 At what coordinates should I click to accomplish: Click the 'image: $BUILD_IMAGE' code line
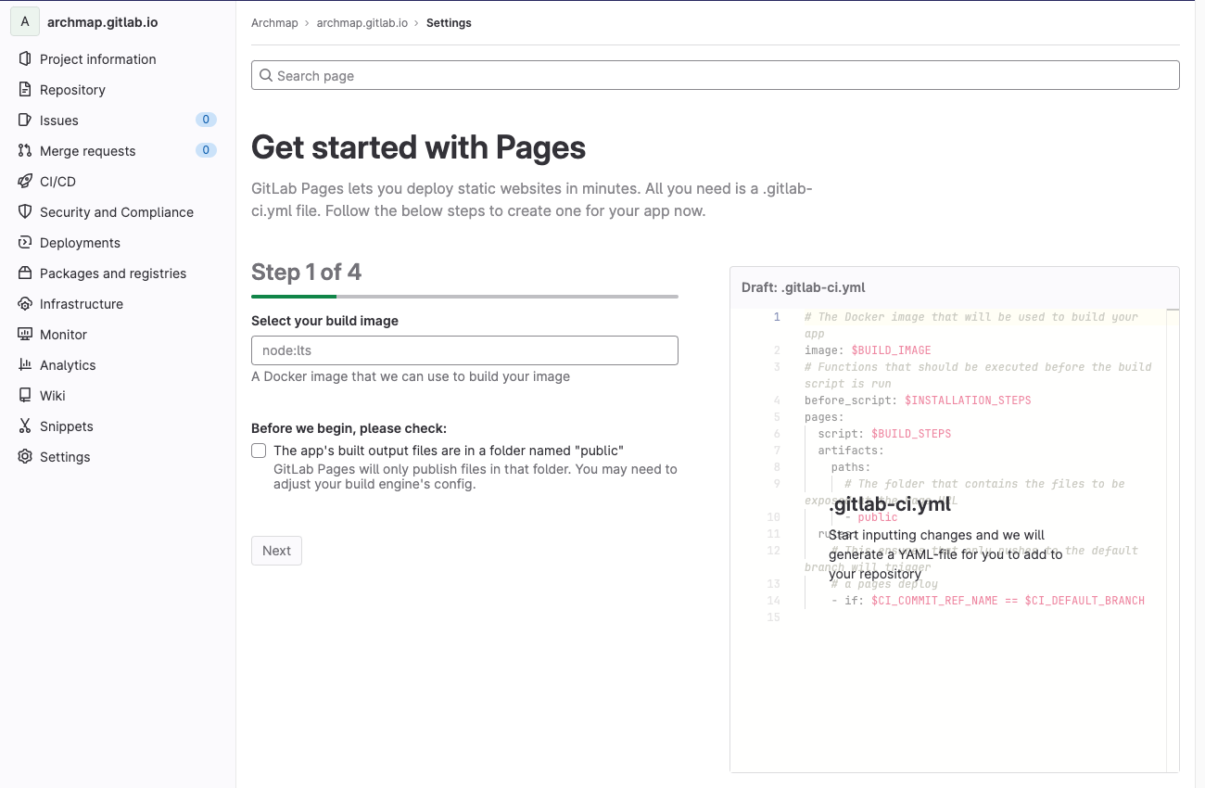868,350
